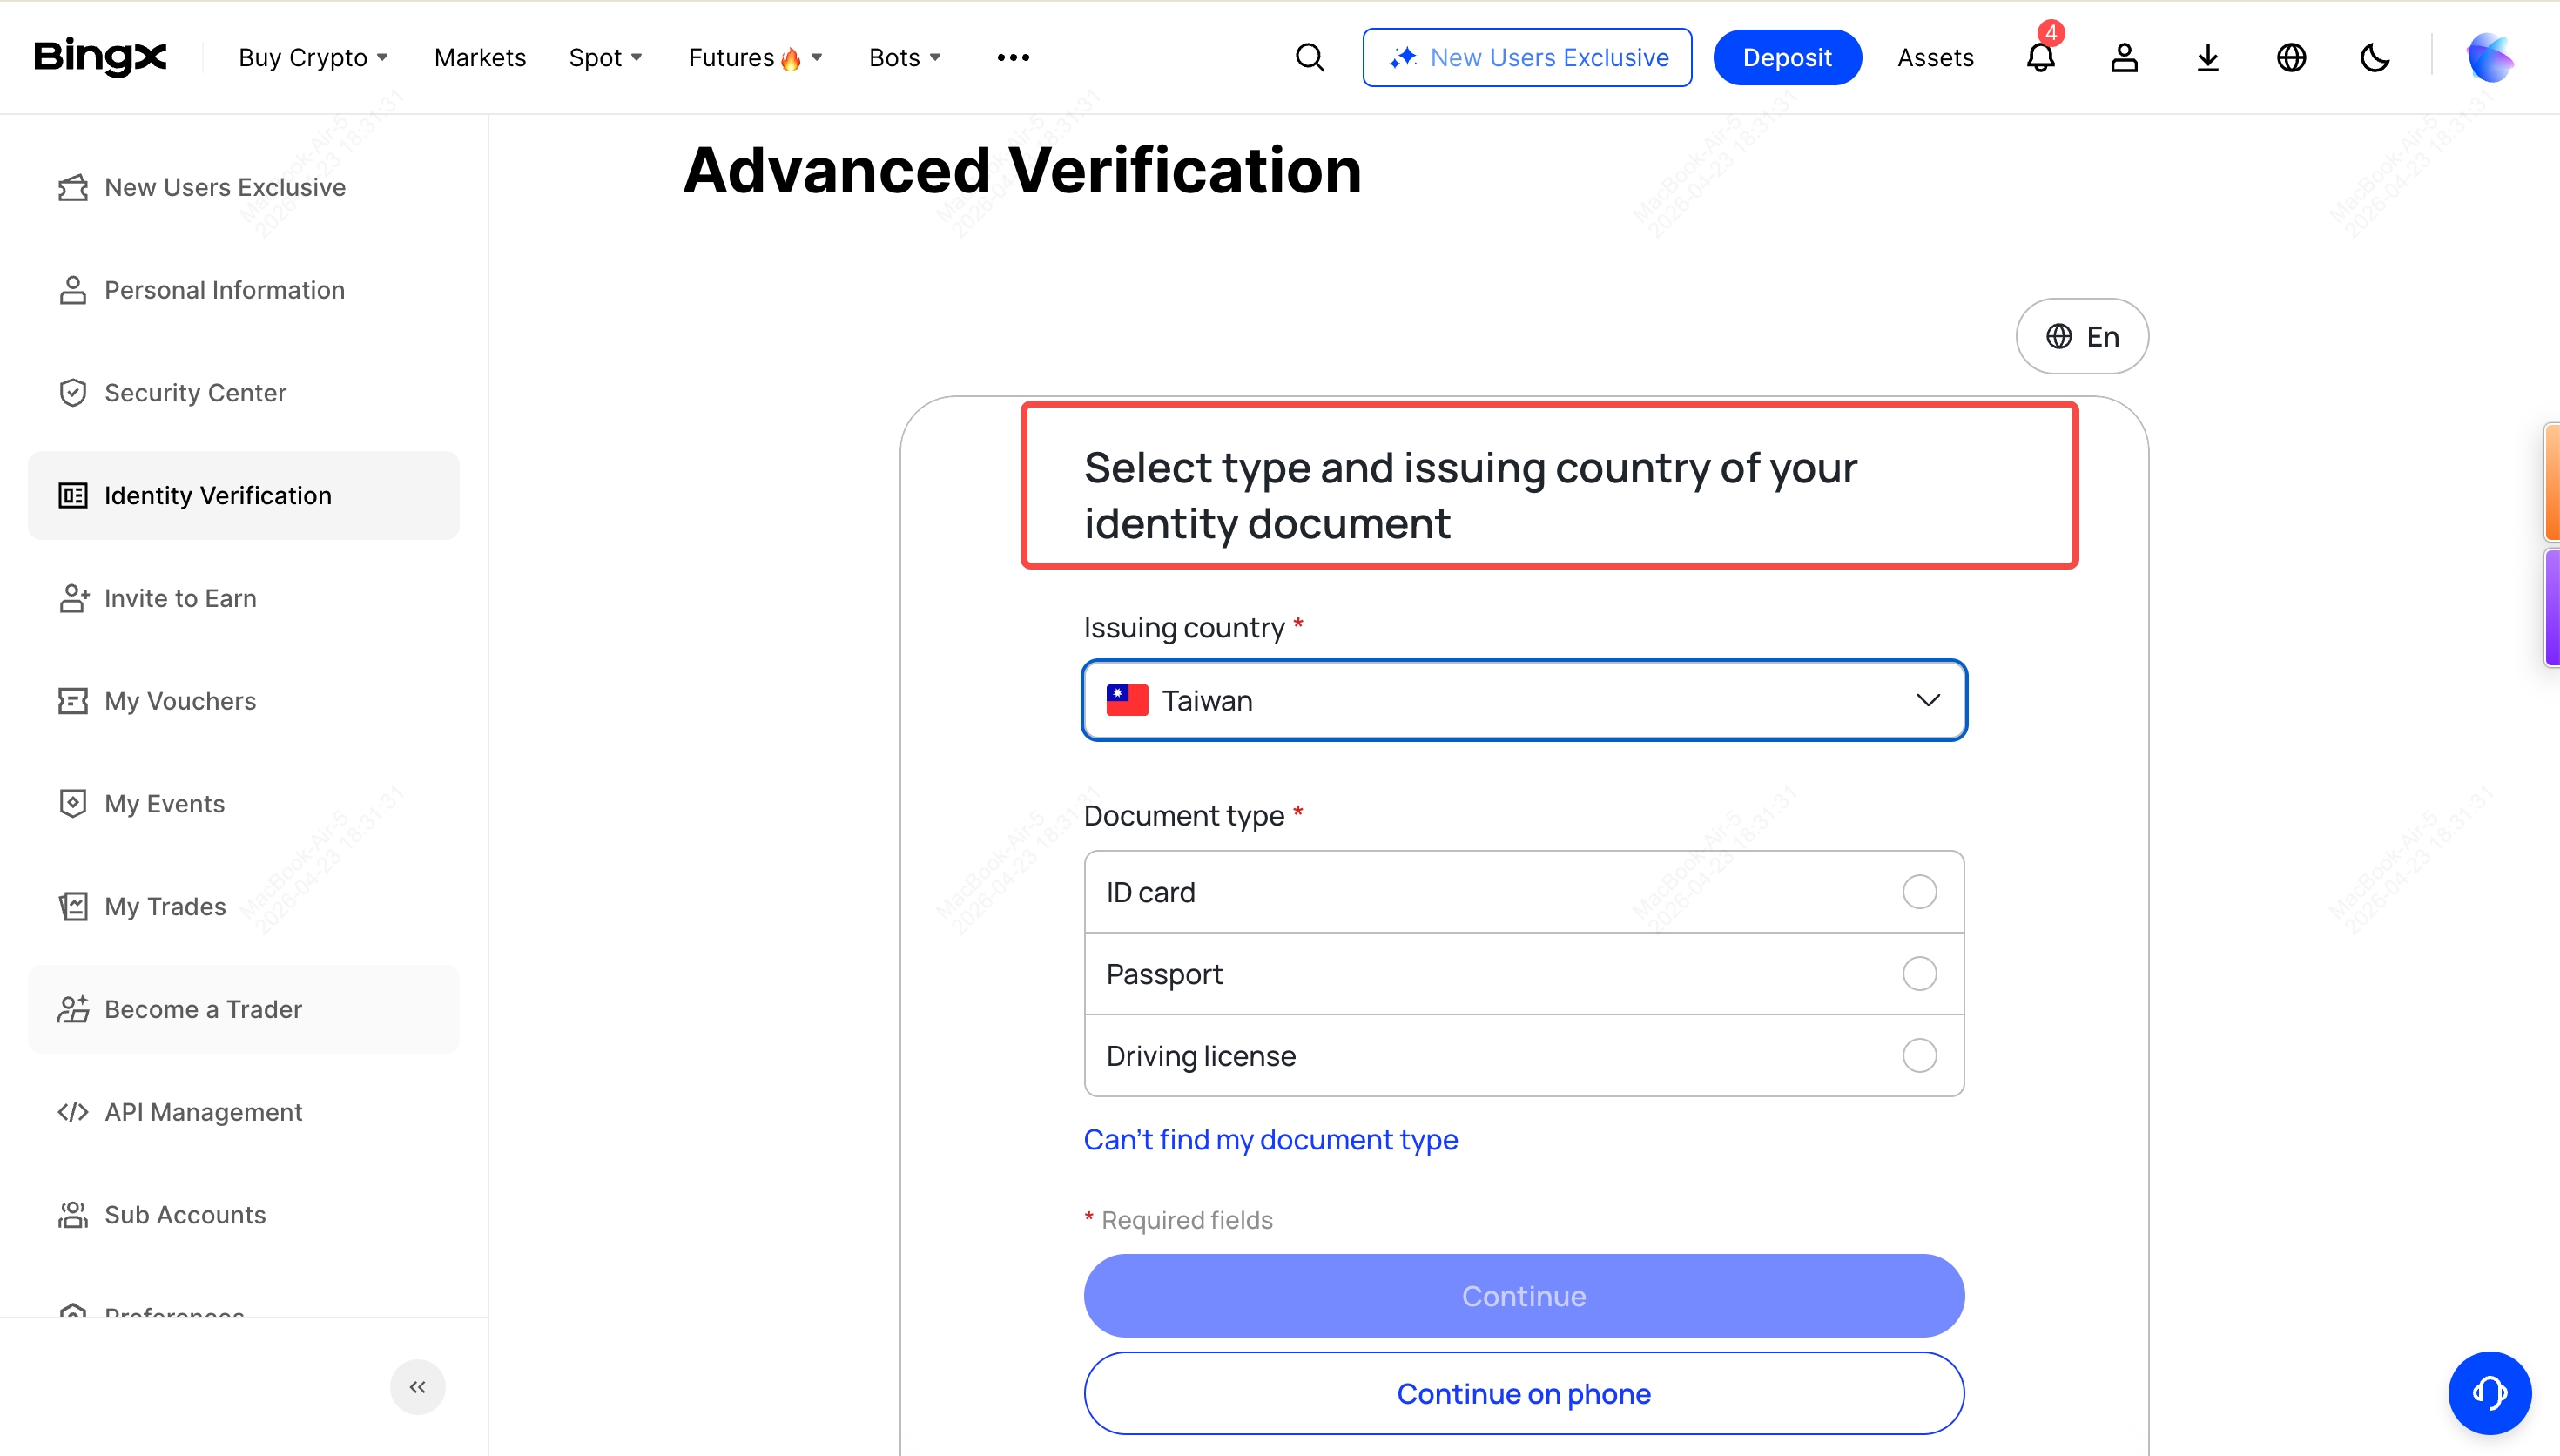Image resolution: width=2560 pixels, height=1456 pixels.
Task: Select the ID card radio option
Action: point(1918,891)
